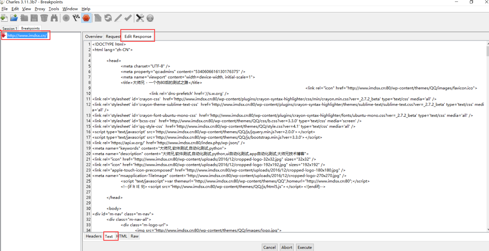Click the viewport meta tag line
The height and width of the screenshot is (251, 489).
(188, 77)
